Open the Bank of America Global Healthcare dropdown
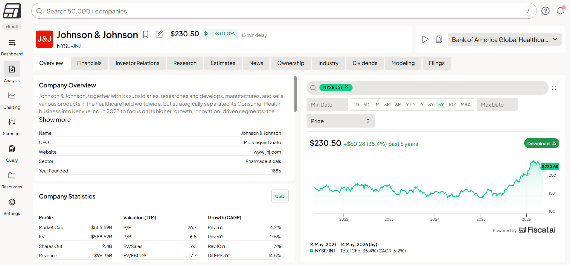Viewport: 570px width, 265px height. point(505,40)
